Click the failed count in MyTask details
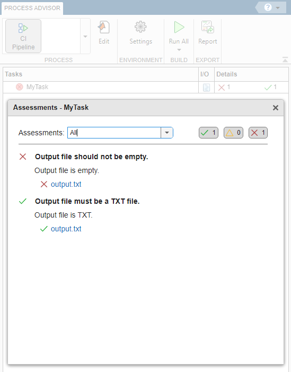The width and height of the screenshot is (291, 372). click(224, 88)
